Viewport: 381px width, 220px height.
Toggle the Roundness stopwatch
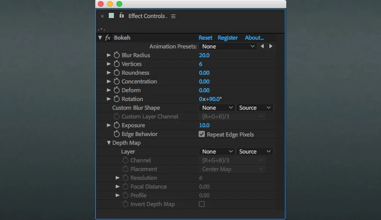117,72
